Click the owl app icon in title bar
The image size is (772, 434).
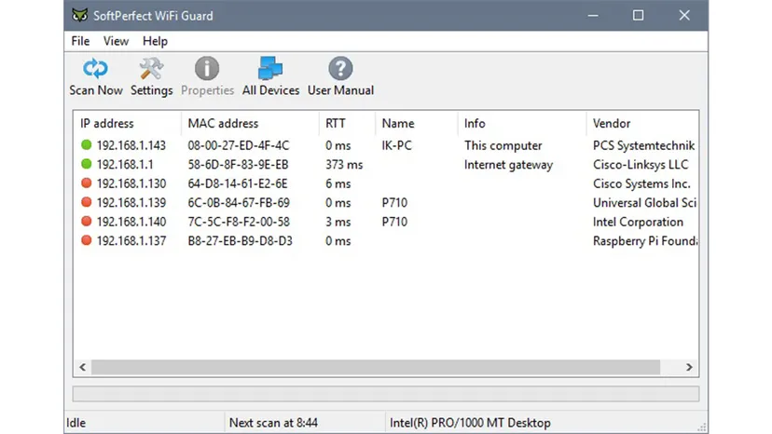(x=80, y=15)
